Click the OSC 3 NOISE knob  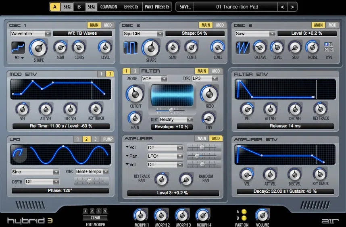(x=312, y=47)
